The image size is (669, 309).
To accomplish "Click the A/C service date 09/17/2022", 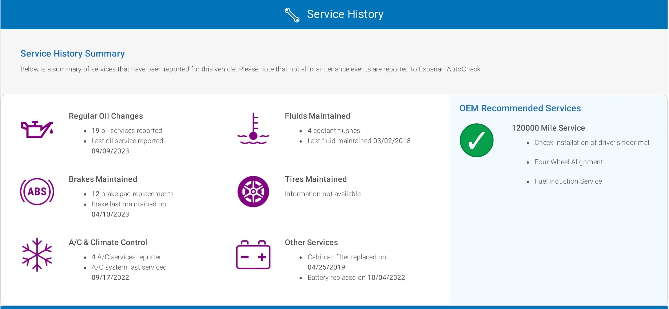I will pyautogui.click(x=110, y=278).
